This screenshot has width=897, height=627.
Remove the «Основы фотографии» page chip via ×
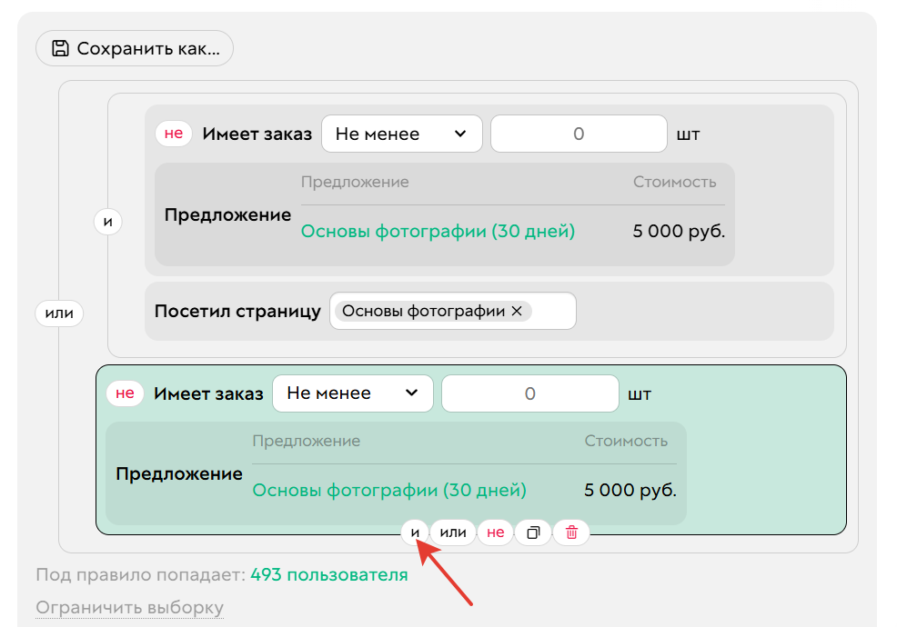516,311
